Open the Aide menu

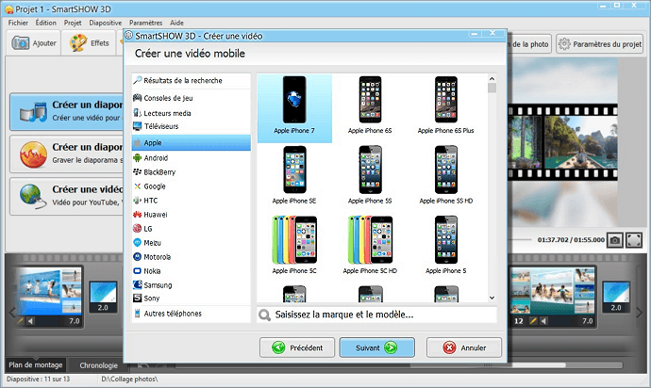coord(176,23)
